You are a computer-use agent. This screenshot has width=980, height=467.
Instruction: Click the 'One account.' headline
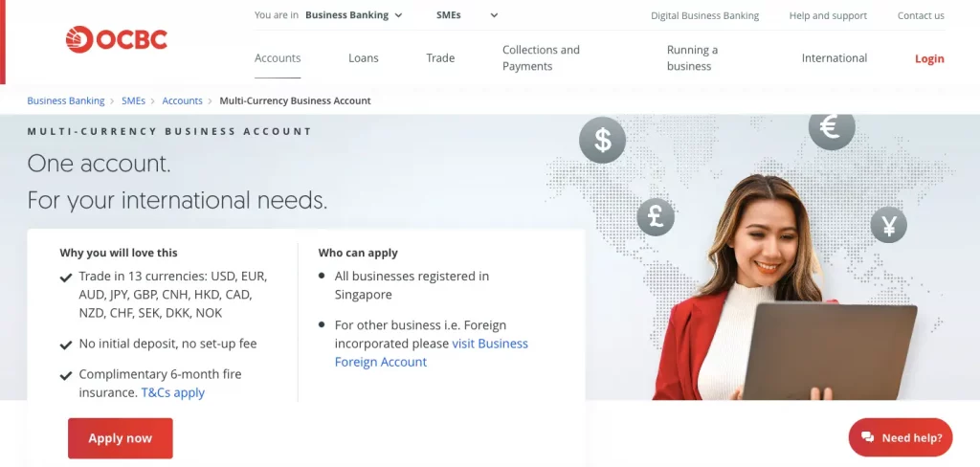(x=99, y=164)
